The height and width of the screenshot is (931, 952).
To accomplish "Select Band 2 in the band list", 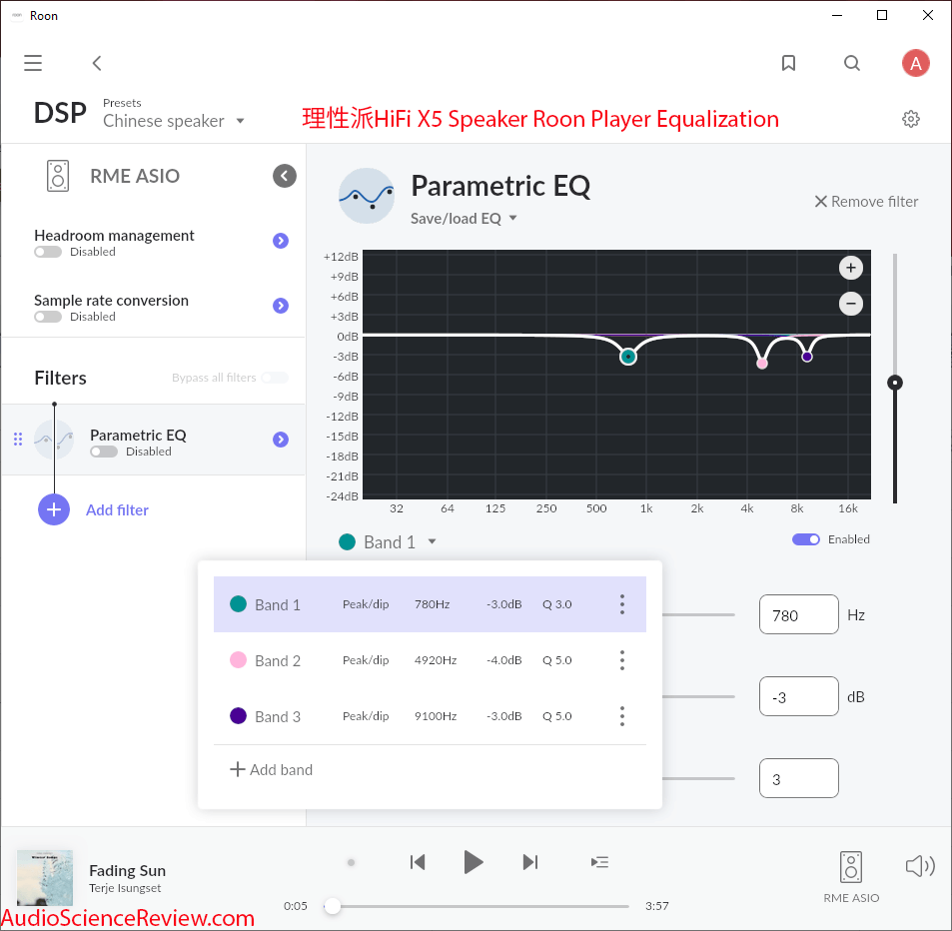I will [430, 660].
